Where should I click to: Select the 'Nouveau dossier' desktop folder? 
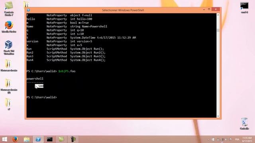click(x=9, y=66)
